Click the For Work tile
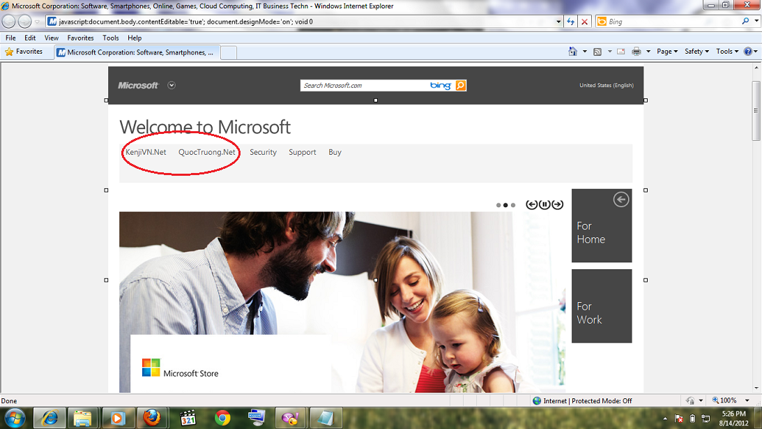This screenshot has height=429, width=762. tap(602, 306)
